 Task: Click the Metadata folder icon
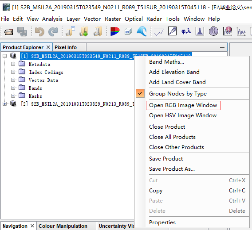click(x=22, y=64)
